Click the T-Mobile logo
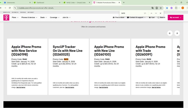The width and height of the screenshot is (188, 108). [6, 17]
